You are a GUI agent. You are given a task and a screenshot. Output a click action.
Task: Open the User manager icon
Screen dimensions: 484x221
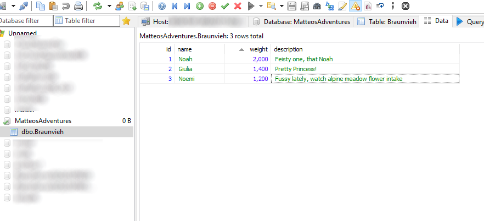point(120,5)
